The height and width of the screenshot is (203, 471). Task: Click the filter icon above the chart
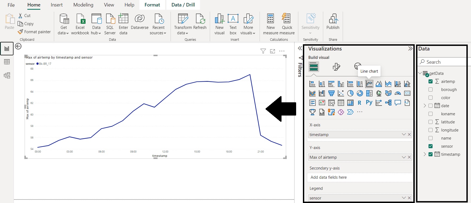click(263, 51)
